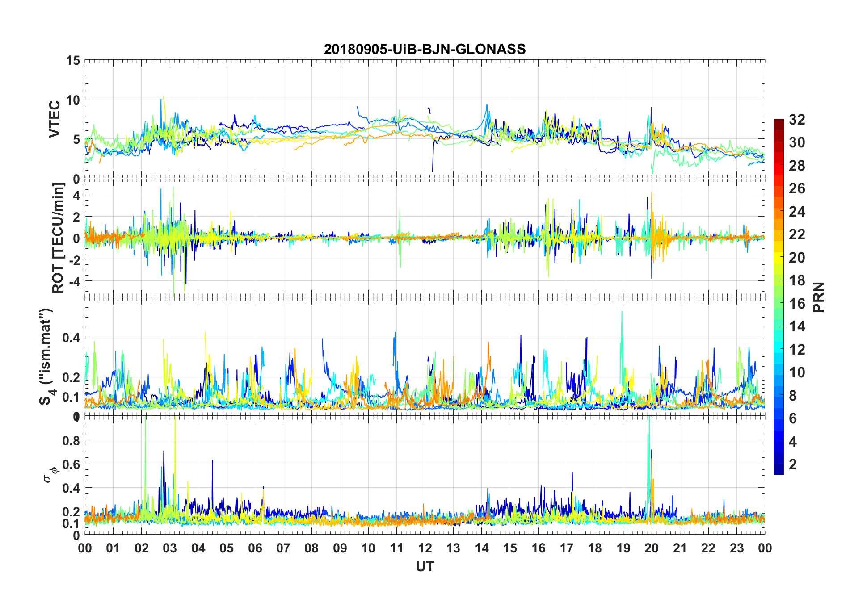Click the ROT [TECU/min] axis label

pos(58,238)
